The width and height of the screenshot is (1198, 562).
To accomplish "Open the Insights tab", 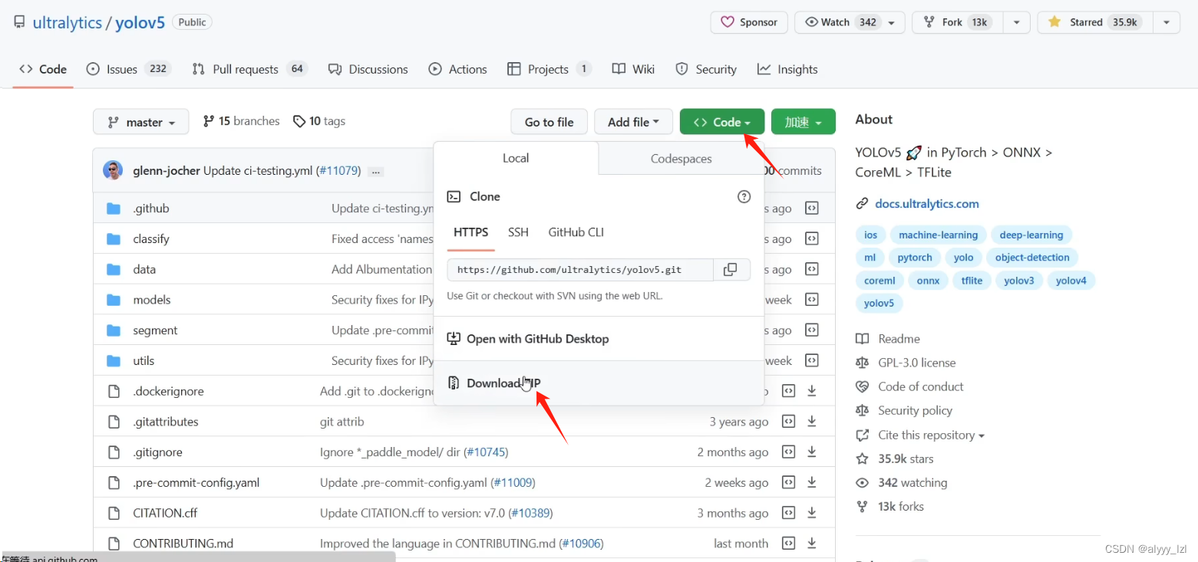I will 787,69.
